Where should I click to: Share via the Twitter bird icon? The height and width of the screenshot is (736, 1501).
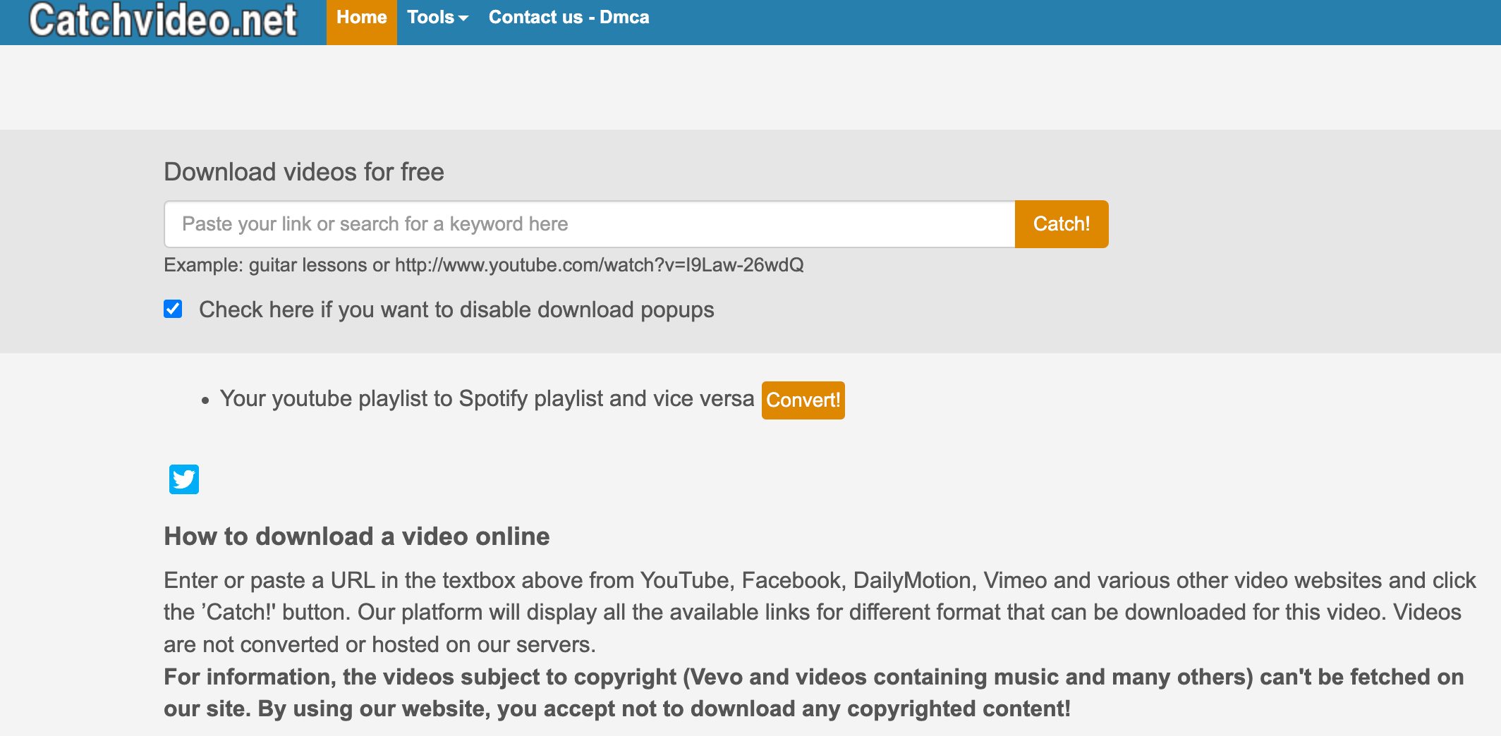point(184,479)
